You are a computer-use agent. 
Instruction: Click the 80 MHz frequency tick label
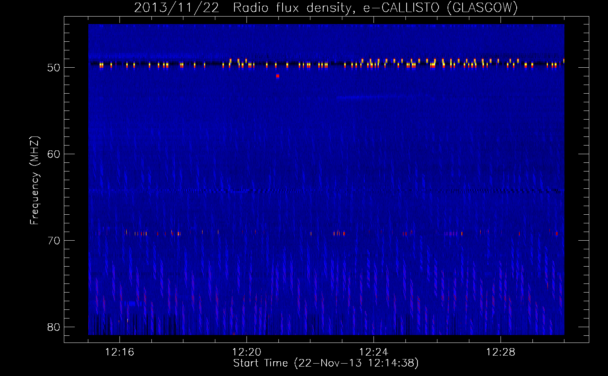tap(54, 327)
